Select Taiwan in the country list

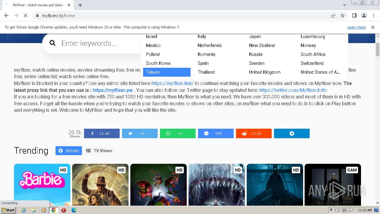tap(167, 72)
